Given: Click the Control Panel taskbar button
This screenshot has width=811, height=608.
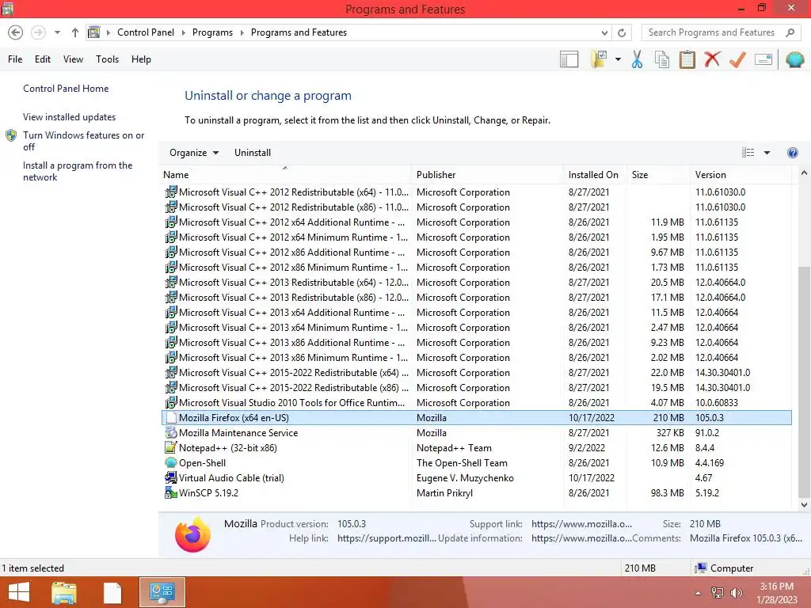Looking at the screenshot, I should click(162, 592).
